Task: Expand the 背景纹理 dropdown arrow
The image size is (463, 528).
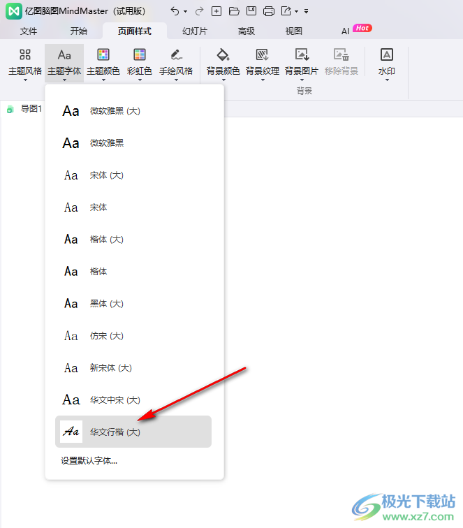Action: 263,80
